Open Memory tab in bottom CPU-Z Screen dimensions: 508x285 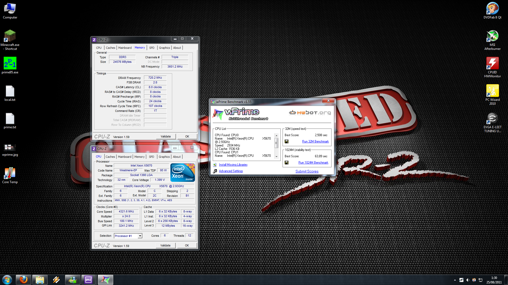pos(139,157)
